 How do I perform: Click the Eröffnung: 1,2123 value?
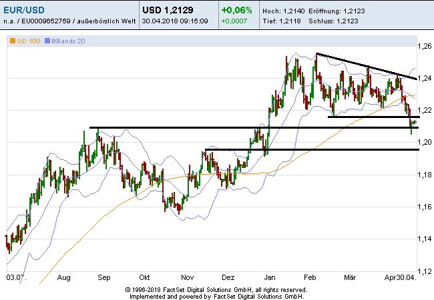[x=337, y=11]
